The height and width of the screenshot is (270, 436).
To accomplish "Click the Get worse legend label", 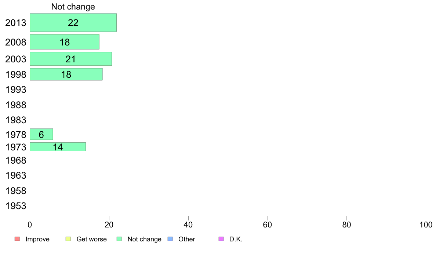I will point(91,239).
